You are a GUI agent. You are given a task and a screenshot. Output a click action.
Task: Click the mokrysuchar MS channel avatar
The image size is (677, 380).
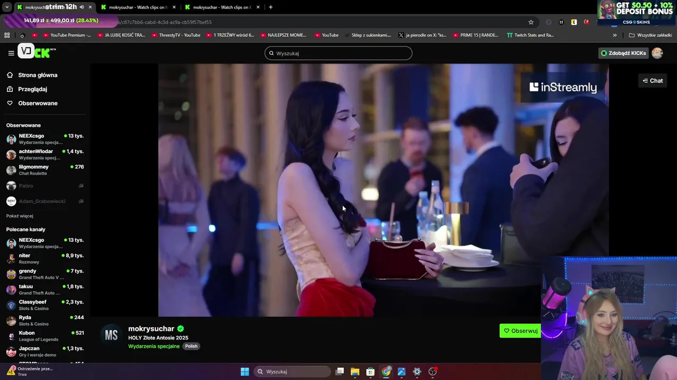tap(111, 336)
